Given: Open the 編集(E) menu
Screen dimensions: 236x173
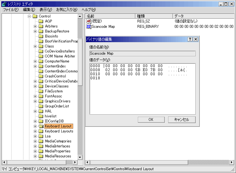Looking at the screenshot, I should tap(29, 10).
